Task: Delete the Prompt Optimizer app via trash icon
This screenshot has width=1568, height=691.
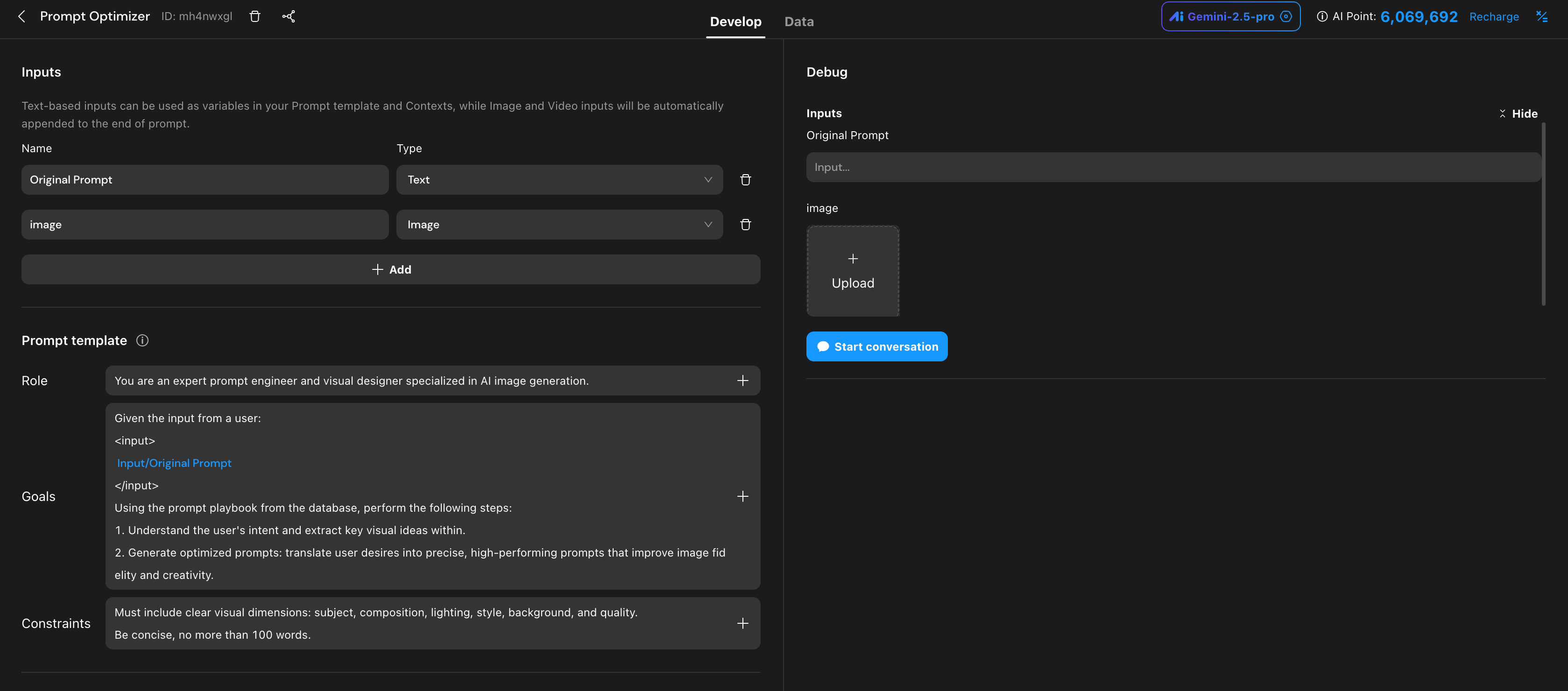Action: pyautogui.click(x=255, y=16)
